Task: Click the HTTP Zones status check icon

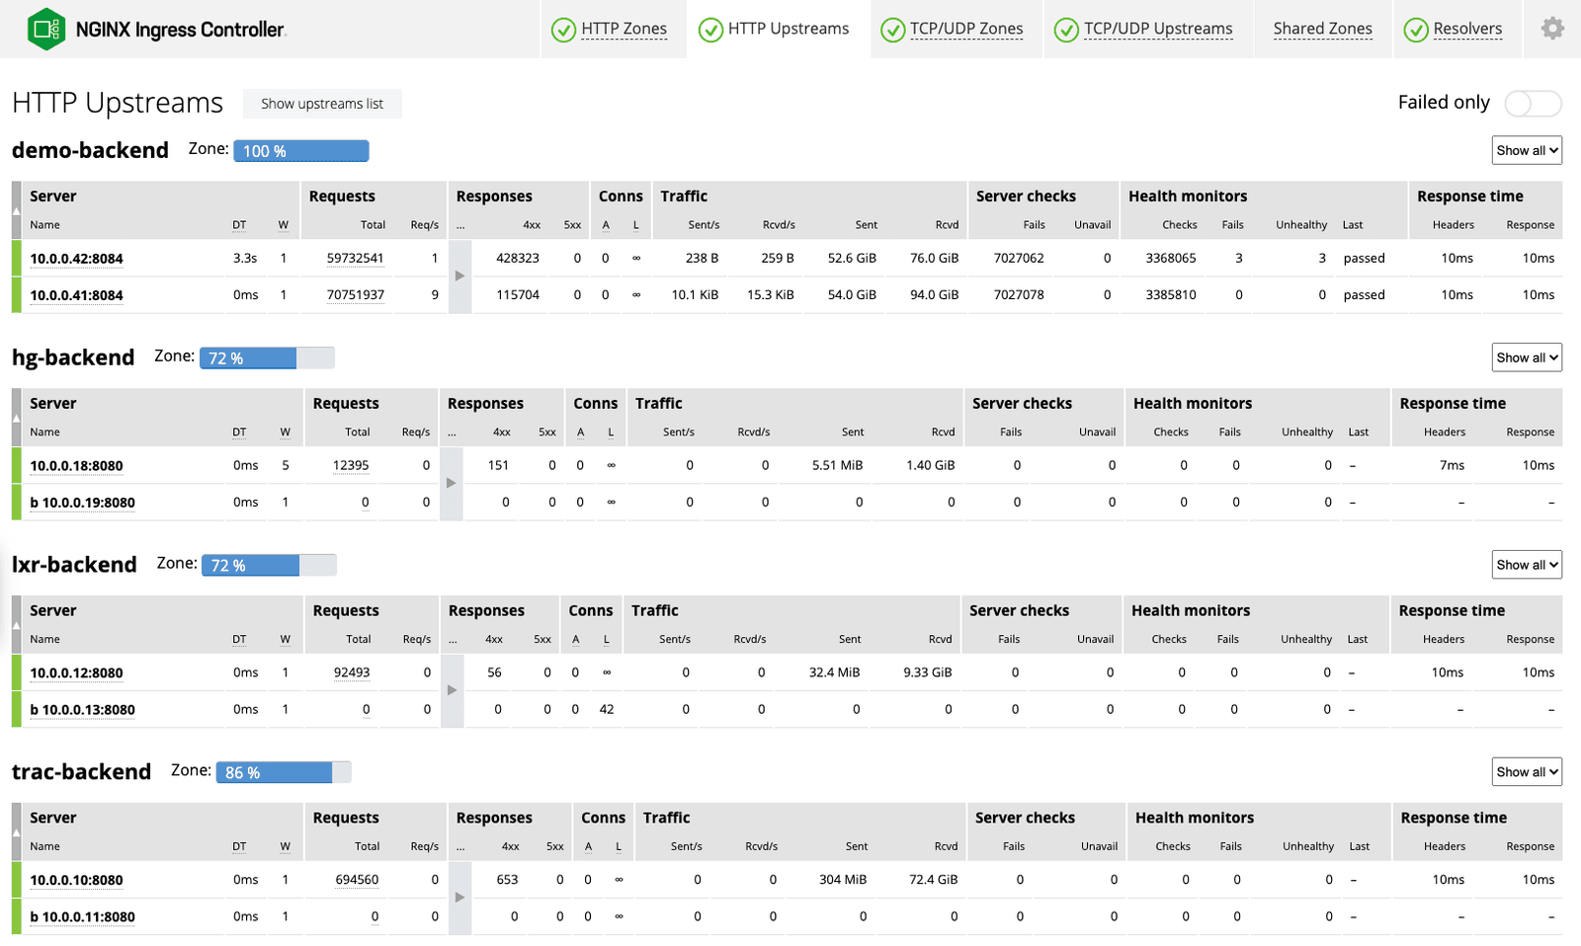Action: pyautogui.click(x=563, y=31)
